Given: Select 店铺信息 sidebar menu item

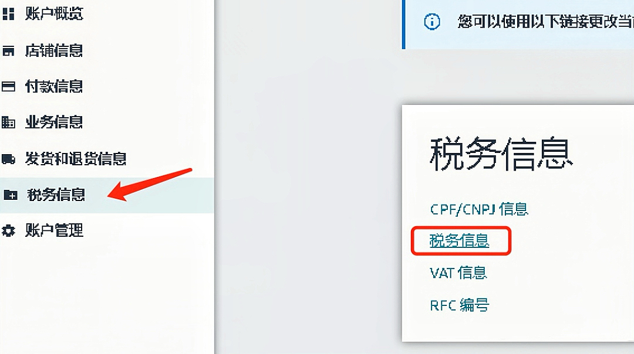Looking at the screenshot, I should [54, 50].
